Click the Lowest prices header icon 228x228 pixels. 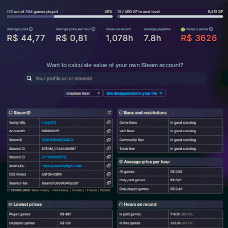(x=11, y=205)
